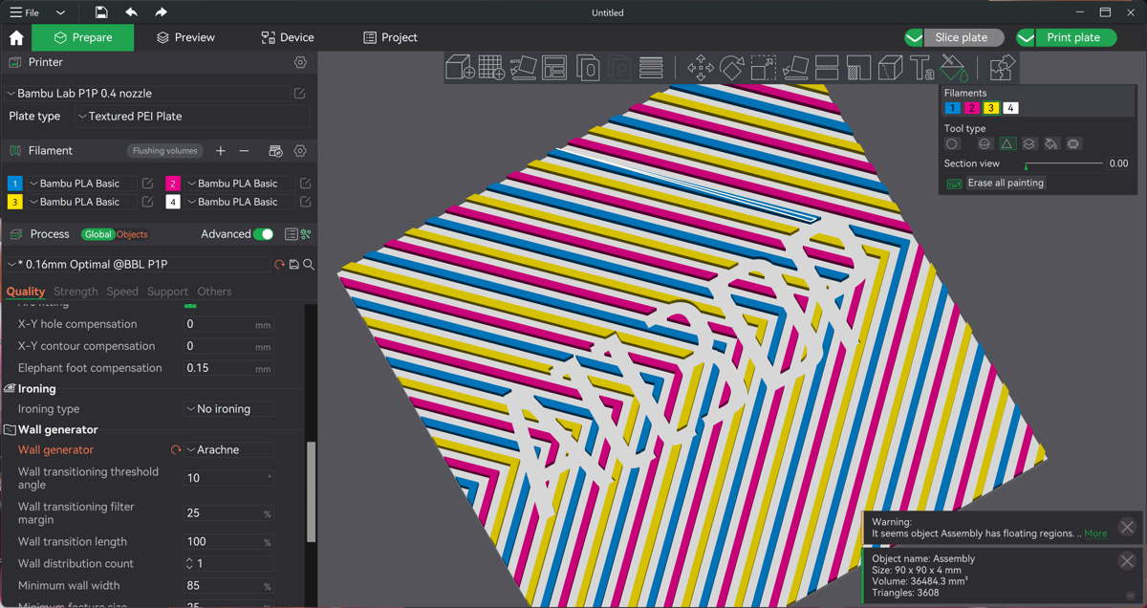This screenshot has width=1147, height=608.
Task: Select the Move tool
Action: [x=701, y=68]
